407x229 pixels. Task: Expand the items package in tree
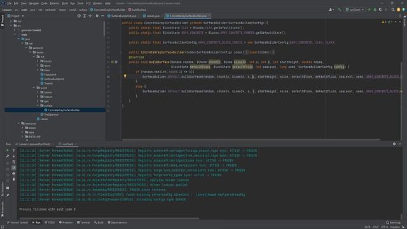point(38,66)
